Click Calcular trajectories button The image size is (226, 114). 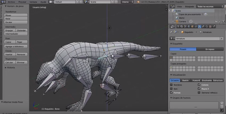coord(10,62)
